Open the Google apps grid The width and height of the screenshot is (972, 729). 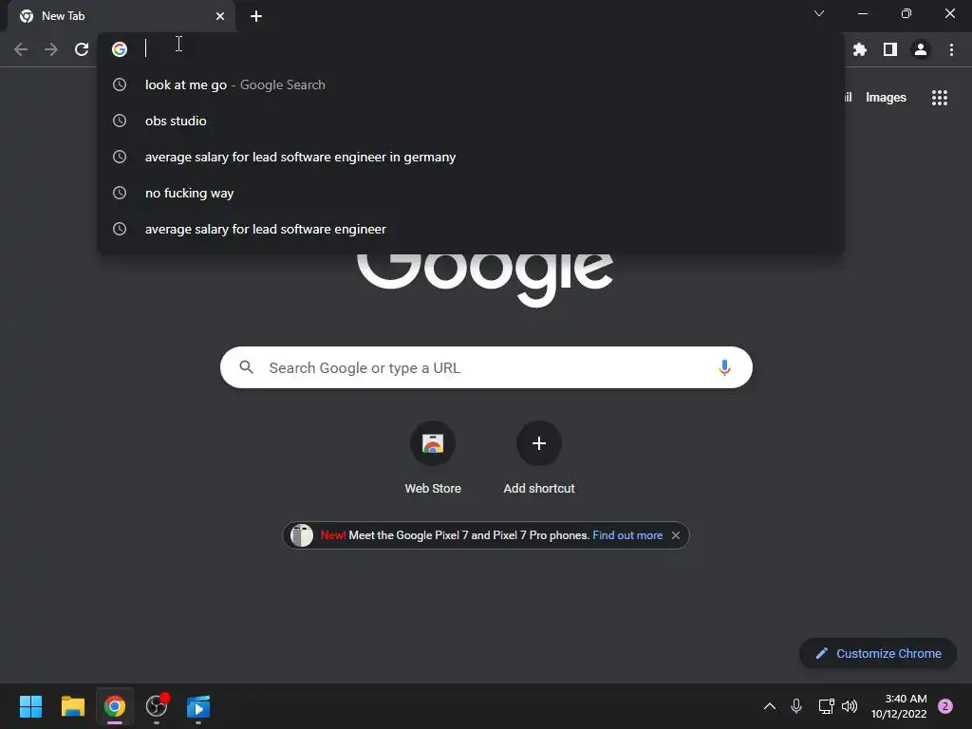click(x=940, y=98)
